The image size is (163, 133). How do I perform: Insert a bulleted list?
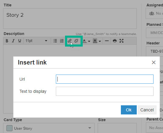[x=55, y=41]
